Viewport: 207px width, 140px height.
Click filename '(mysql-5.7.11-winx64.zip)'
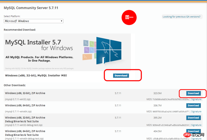(18, 111)
